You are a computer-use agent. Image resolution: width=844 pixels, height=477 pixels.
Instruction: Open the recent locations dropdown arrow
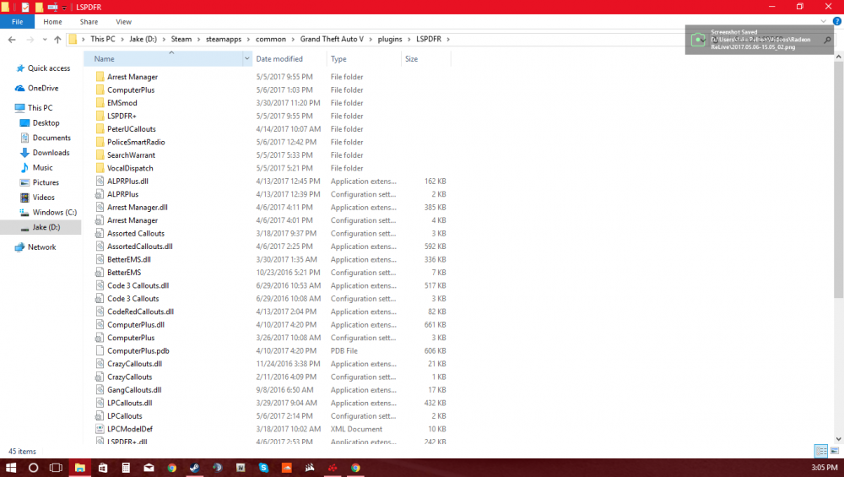[45, 40]
